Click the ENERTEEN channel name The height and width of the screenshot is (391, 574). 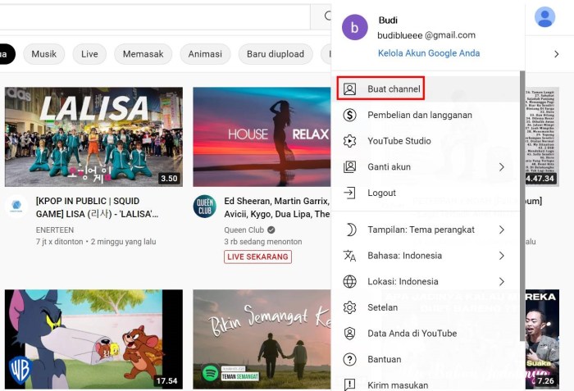click(55, 230)
